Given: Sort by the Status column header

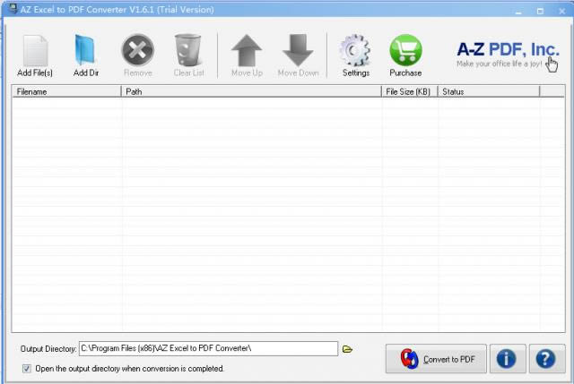Looking at the screenshot, I should (489, 91).
